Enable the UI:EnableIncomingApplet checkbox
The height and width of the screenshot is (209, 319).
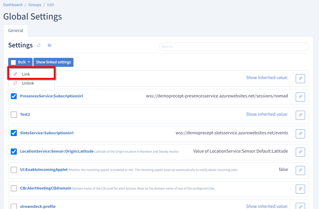point(14,170)
